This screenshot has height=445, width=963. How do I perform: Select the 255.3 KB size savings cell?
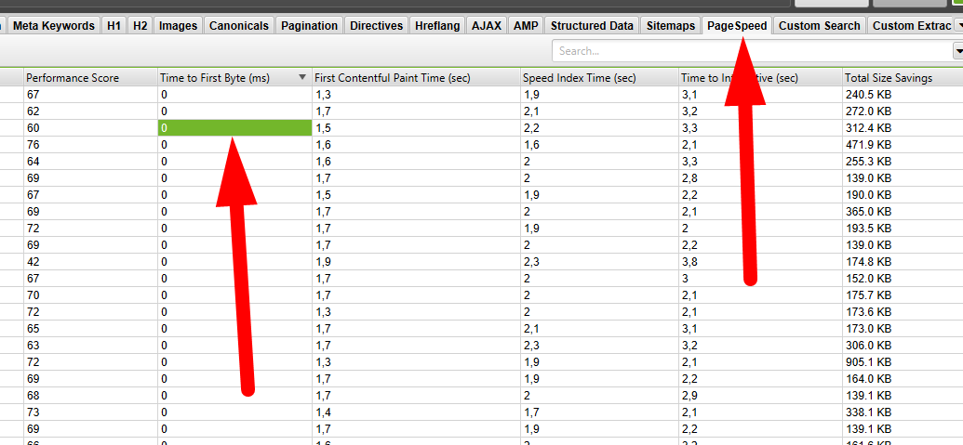tap(903, 162)
